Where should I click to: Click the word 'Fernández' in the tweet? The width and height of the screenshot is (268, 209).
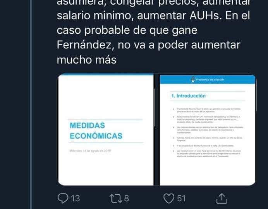[x=86, y=45]
